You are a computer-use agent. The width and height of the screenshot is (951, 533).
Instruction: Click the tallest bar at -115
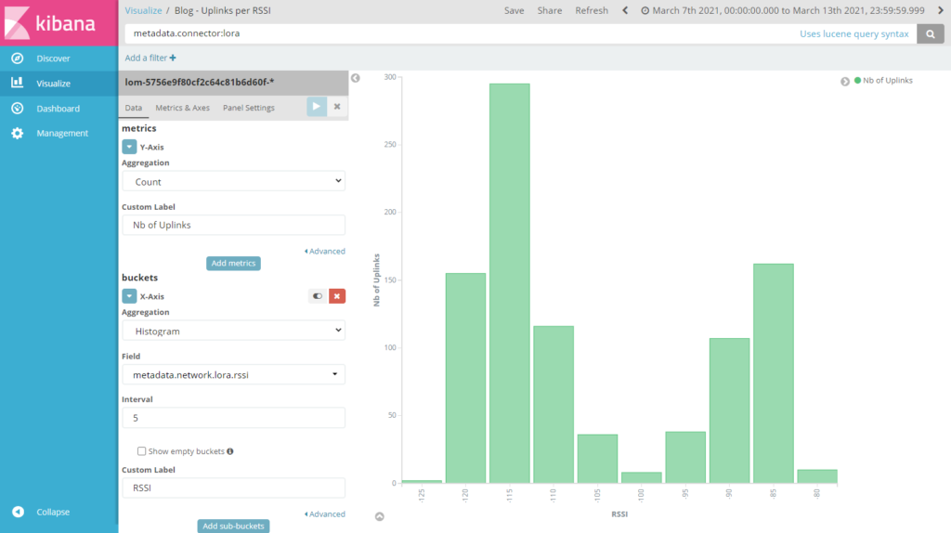coord(510,283)
